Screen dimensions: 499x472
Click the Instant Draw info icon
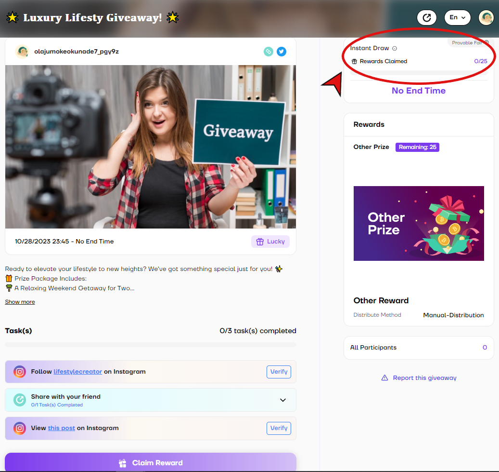point(395,49)
